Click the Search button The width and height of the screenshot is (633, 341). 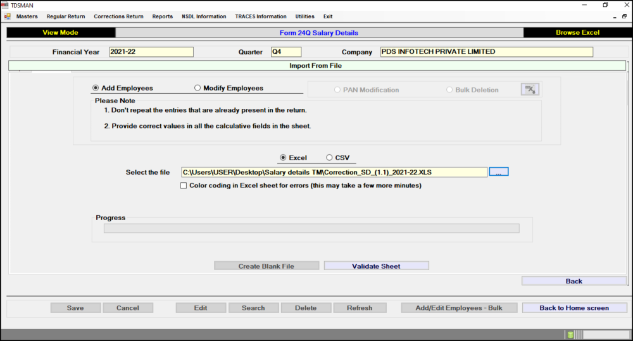point(254,308)
